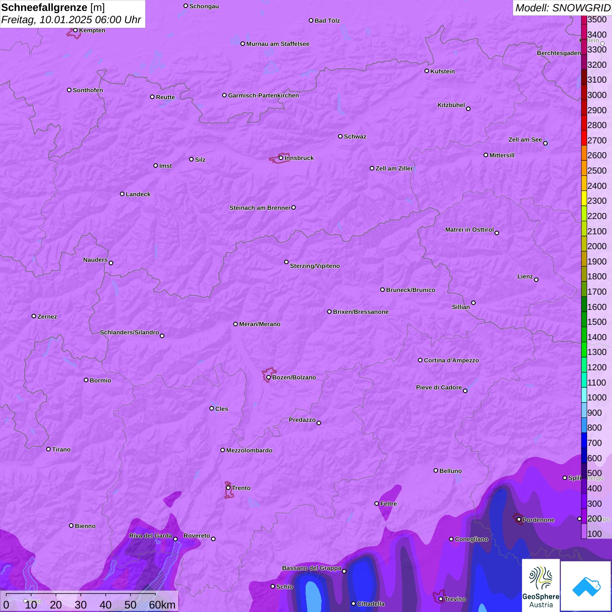The width and height of the screenshot is (612, 612).
Task: Click the Zernez city label
Action: [47, 316]
